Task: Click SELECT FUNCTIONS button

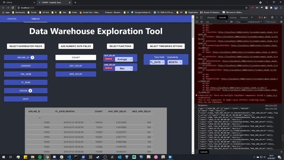Action: point(120,46)
